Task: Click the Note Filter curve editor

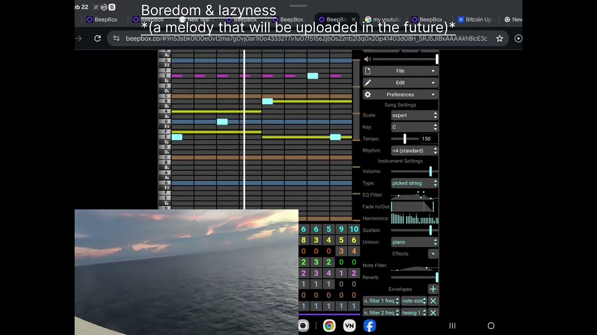Action: click(x=414, y=266)
